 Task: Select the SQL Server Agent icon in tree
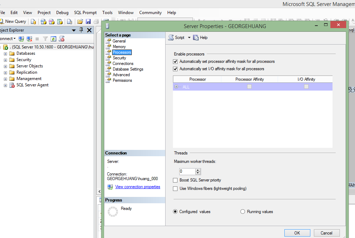tap(12, 85)
